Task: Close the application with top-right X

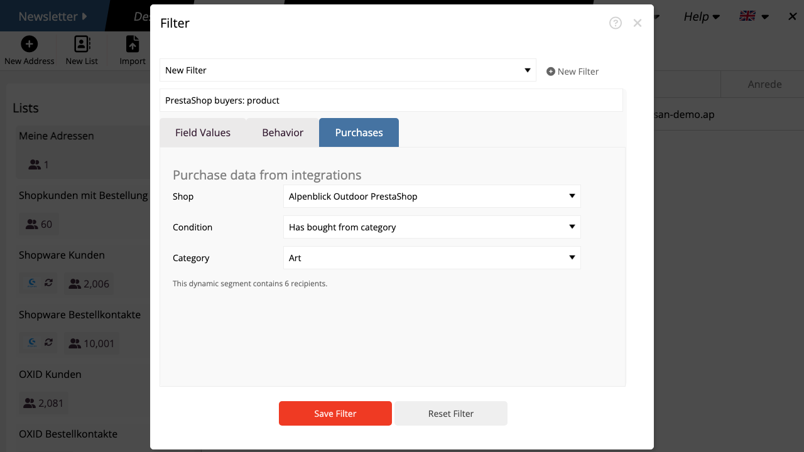Action: click(x=793, y=16)
